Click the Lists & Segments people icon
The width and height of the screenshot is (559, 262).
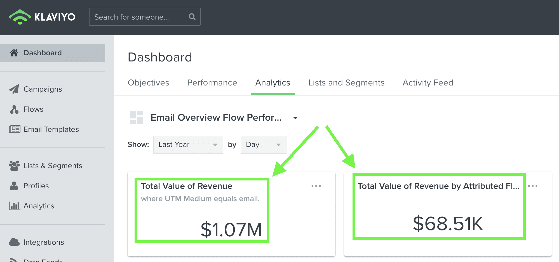(x=14, y=165)
